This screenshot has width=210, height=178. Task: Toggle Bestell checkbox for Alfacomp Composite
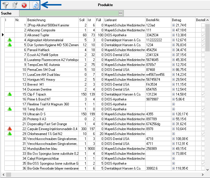(x=203, y=30)
